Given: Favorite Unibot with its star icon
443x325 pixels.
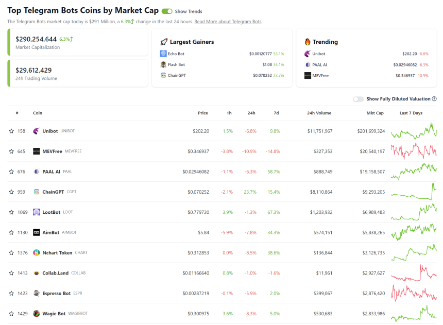Looking at the screenshot, I should tap(11, 131).
